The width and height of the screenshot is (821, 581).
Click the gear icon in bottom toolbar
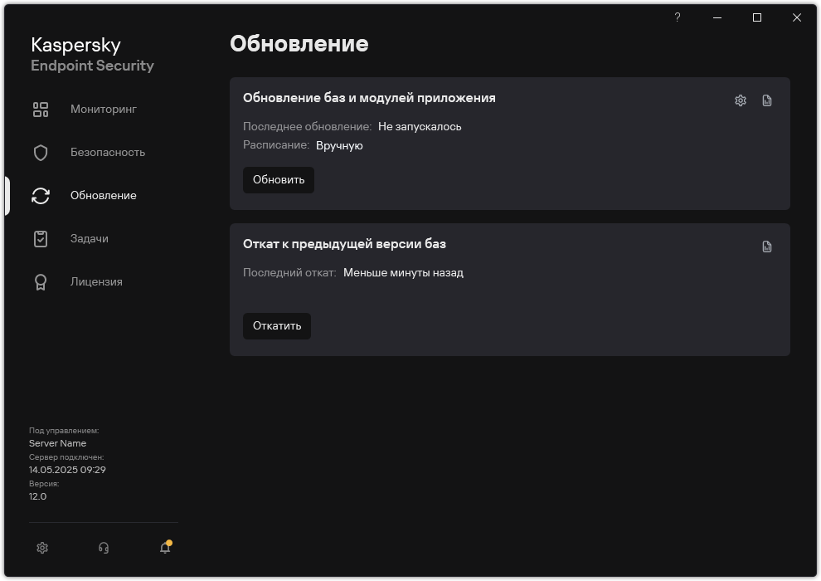[x=41, y=548]
